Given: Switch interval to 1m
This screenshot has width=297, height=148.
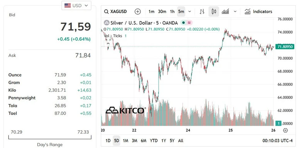Looking at the screenshot, I should point(151,12).
